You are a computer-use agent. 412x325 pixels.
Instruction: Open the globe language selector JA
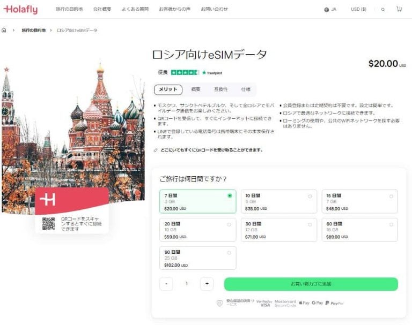click(330, 10)
